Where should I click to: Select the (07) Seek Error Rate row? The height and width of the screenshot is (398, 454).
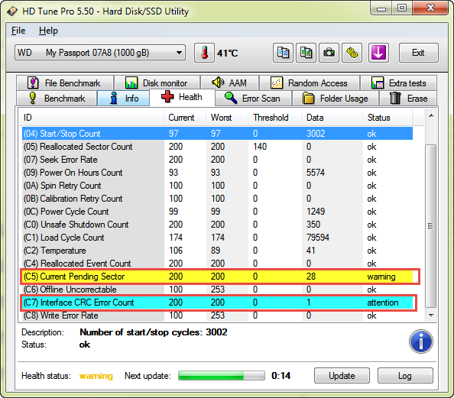(217, 160)
